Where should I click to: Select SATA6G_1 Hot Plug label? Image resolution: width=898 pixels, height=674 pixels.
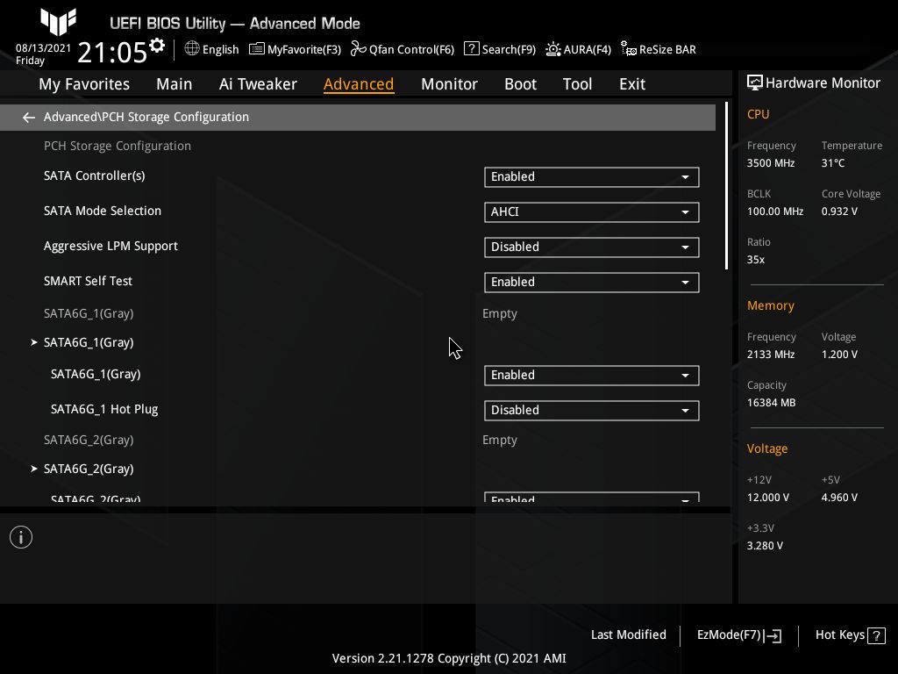104,409
